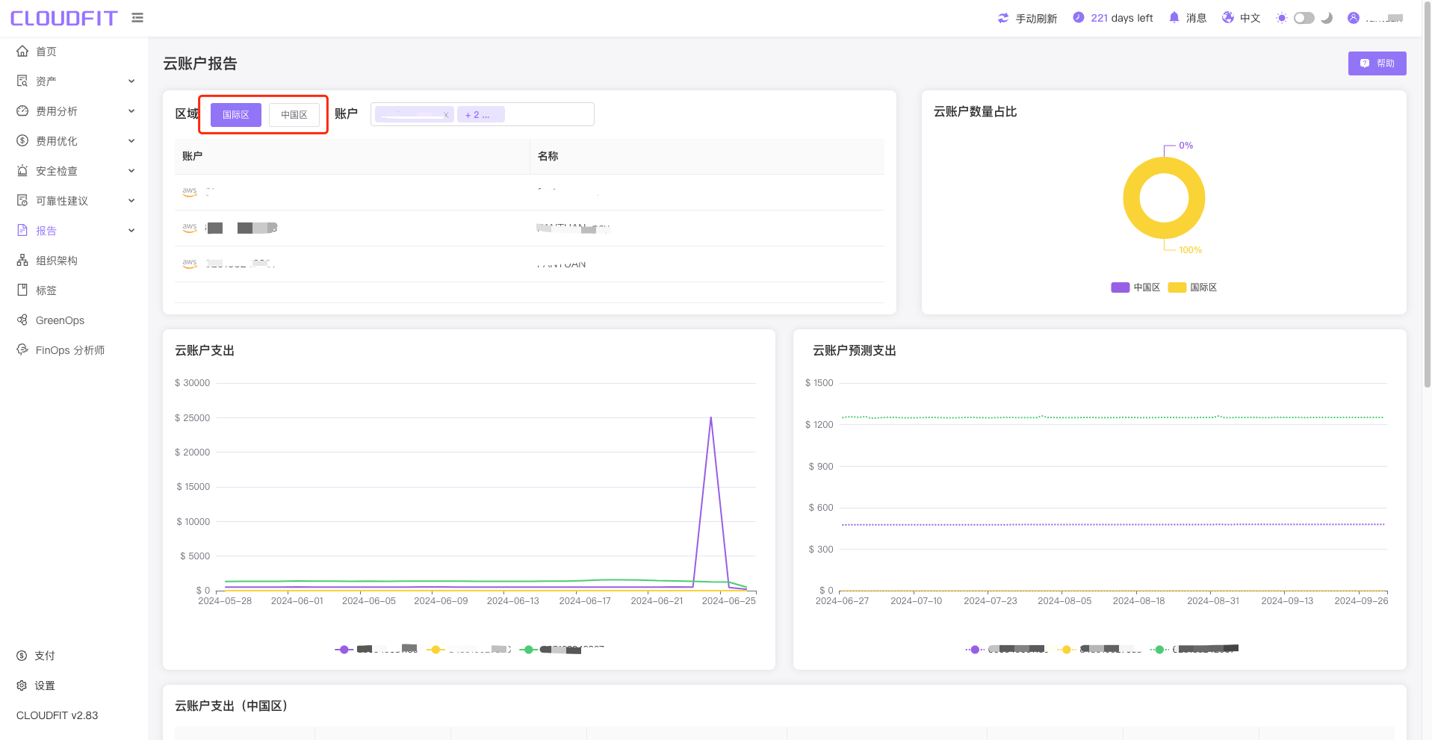Image resolution: width=1432 pixels, height=740 pixels.
Task: Click the home icon in the sidebar
Action: point(22,51)
